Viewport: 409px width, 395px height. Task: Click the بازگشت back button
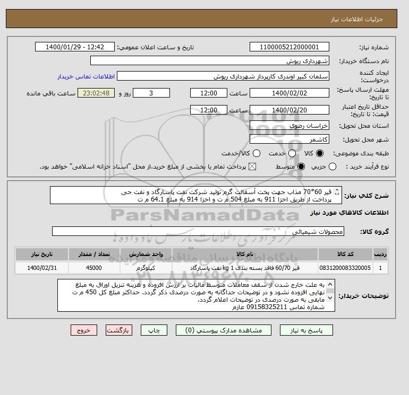[x=119, y=330]
